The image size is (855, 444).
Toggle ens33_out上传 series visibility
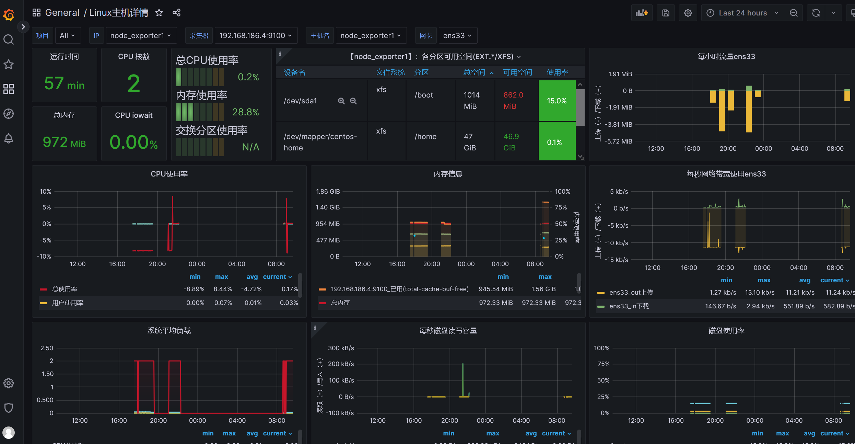(631, 293)
